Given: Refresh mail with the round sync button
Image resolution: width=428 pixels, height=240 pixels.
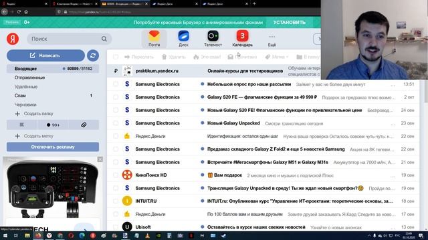Looking at the screenshot, I should pyautogui.click(x=93, y=55).
